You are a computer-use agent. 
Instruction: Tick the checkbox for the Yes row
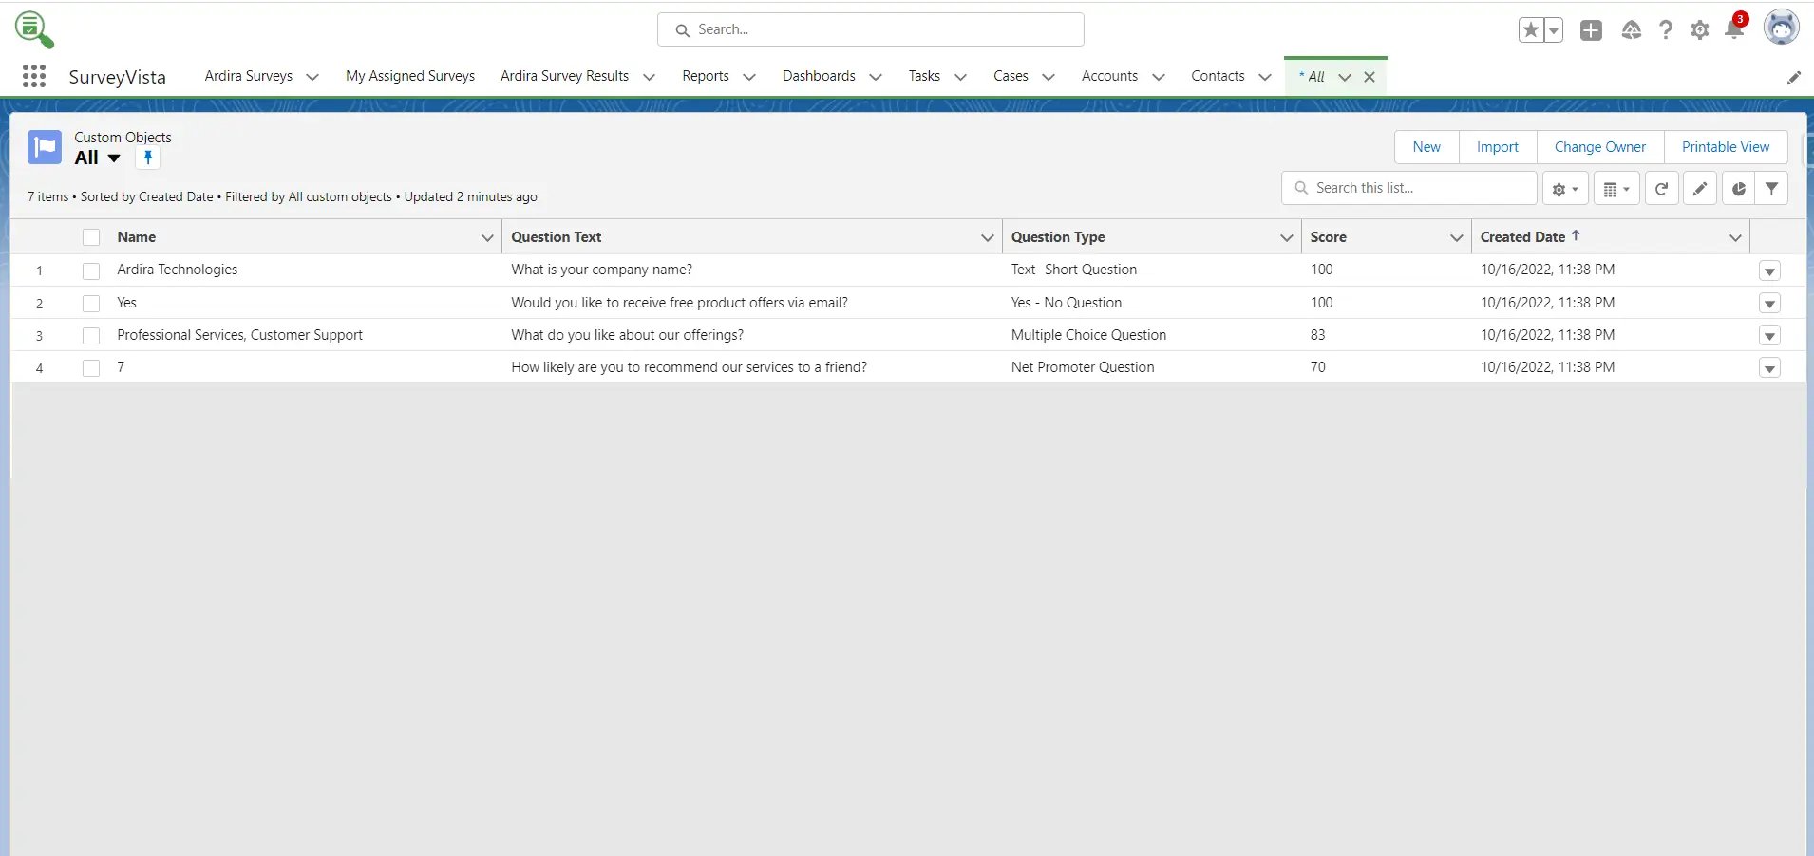click(x=91, y=304)
